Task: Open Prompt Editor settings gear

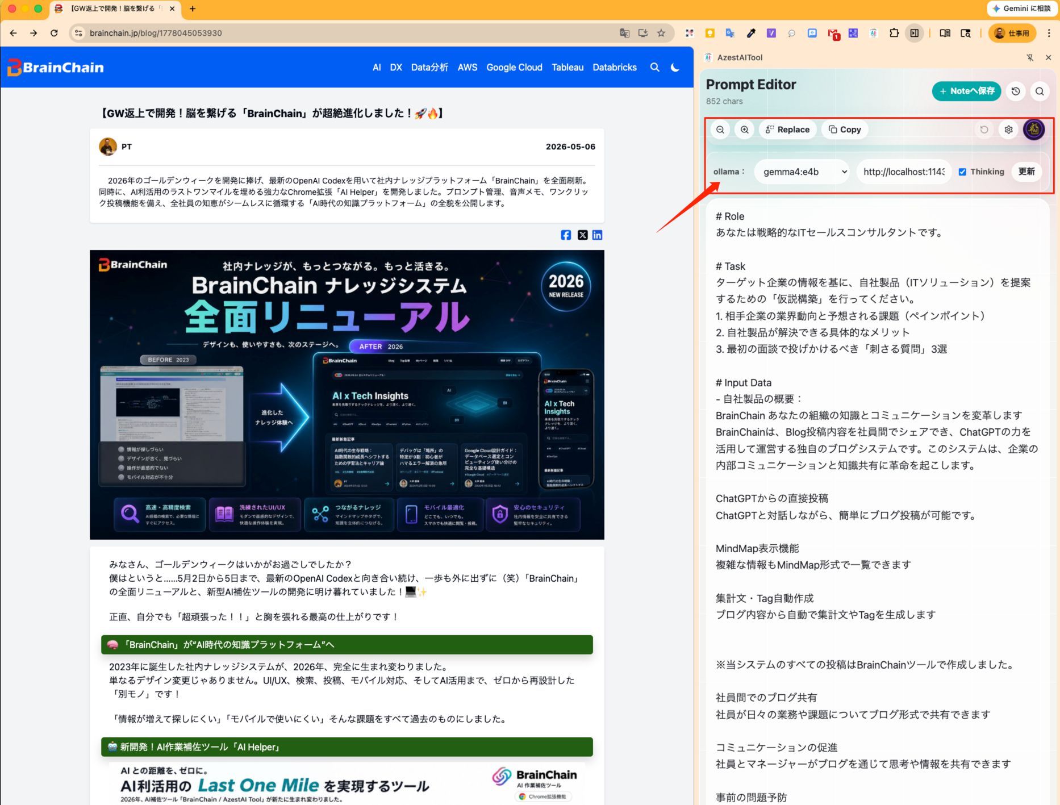Action: [1008, 130]
